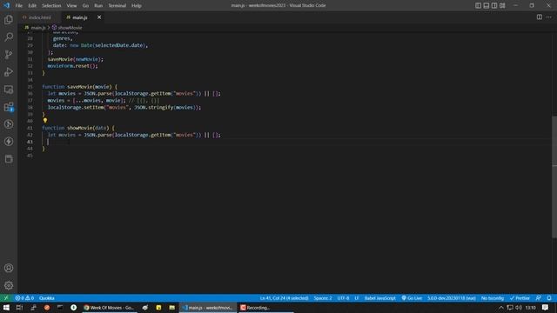Open the Search view in activity bar
This screenshot has height=313, width=557.
(x=9, y=37)
